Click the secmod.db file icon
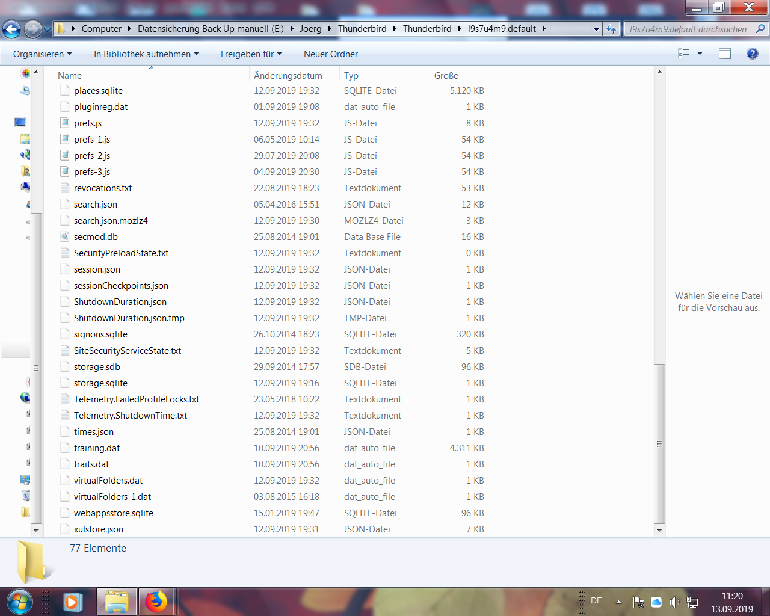 (65, 236)
